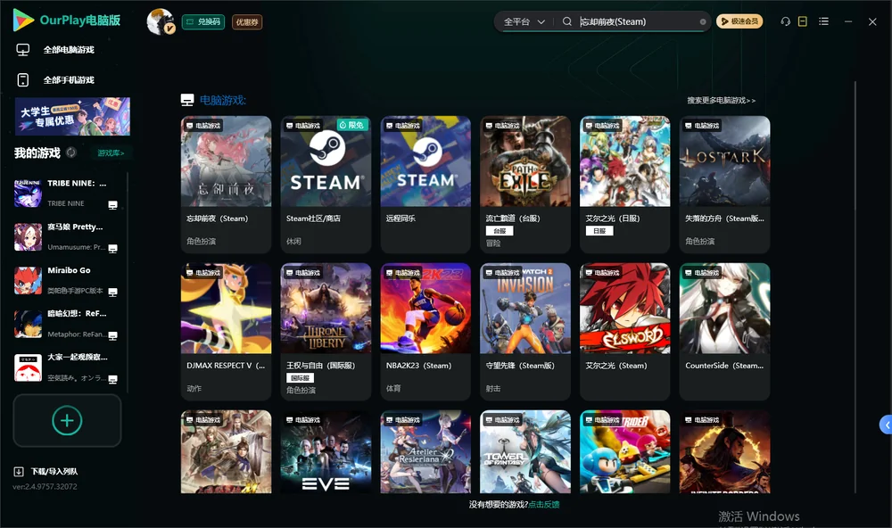Click the monitor icon beside 全部电脑游戏
The height and width of the screenshot is (528, 892).
coord(23,50)
